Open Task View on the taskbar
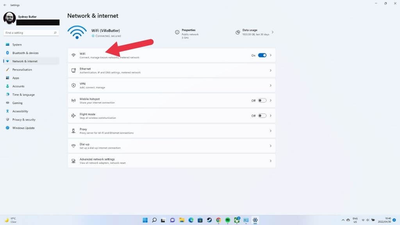 pos(163,220)
